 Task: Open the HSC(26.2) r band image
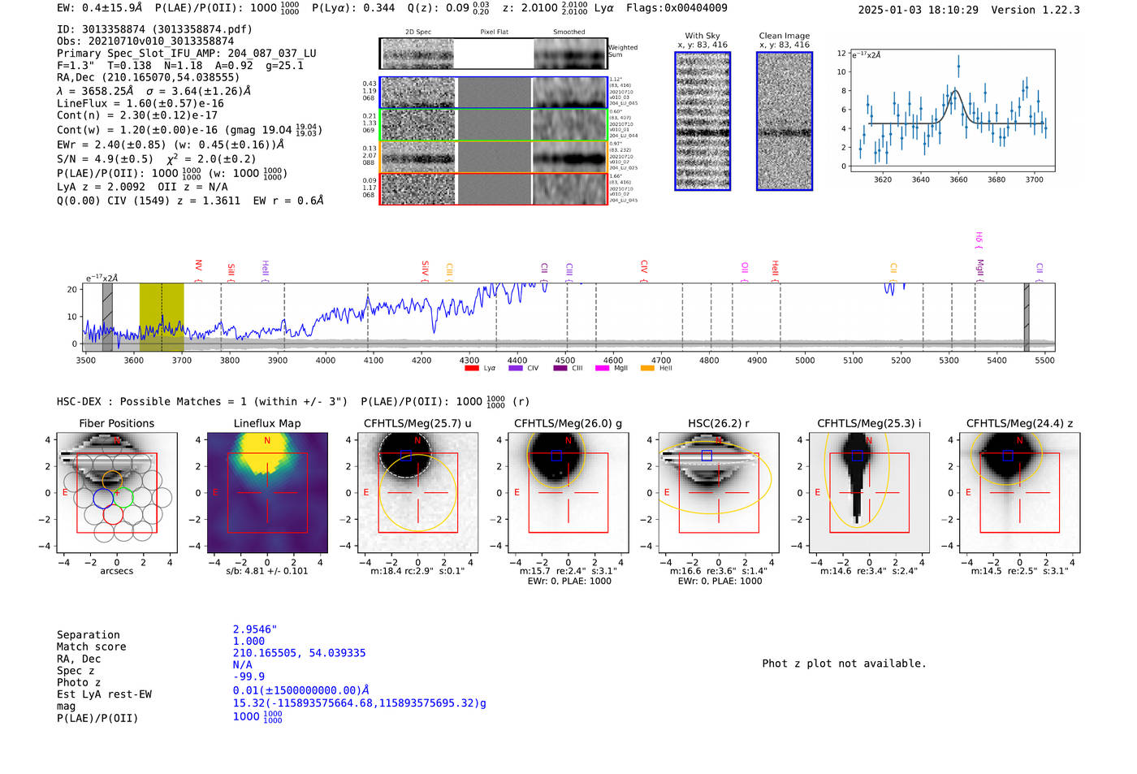click(x=719, y=492)
